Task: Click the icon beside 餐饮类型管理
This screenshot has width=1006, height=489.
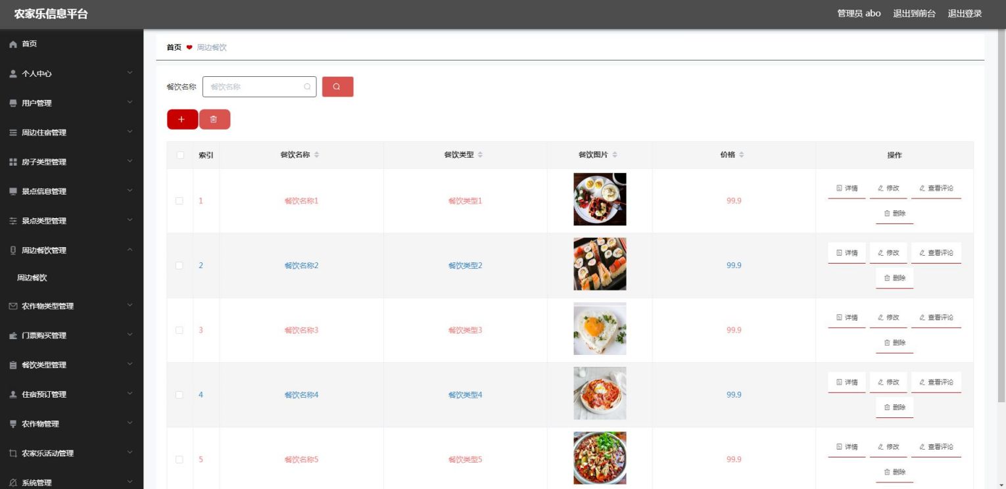Action: [13, 365]
